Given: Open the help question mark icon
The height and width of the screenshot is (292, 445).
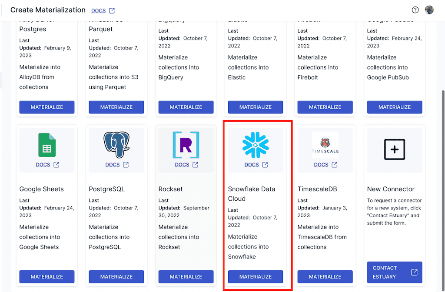Looking at the screenshot, I should coord(415,10).
